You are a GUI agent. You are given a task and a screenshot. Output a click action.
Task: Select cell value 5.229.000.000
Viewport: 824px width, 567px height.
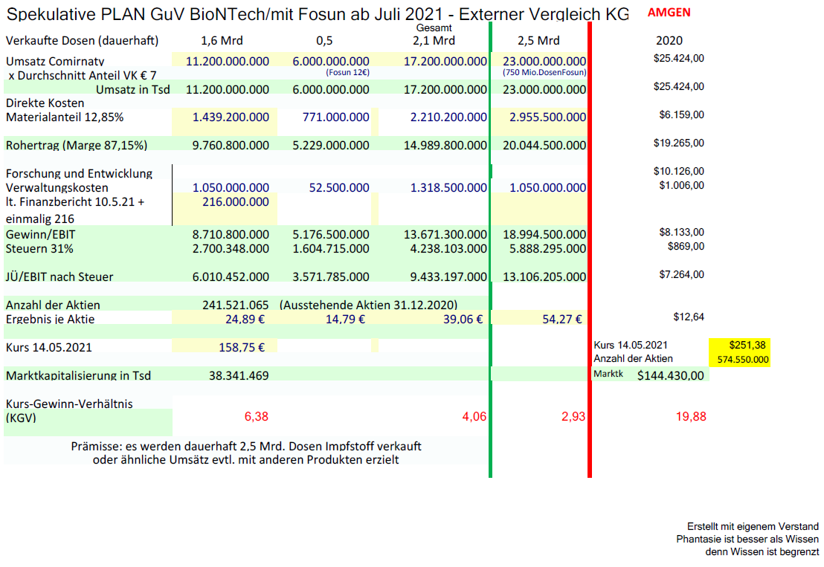tap(330, 146)
